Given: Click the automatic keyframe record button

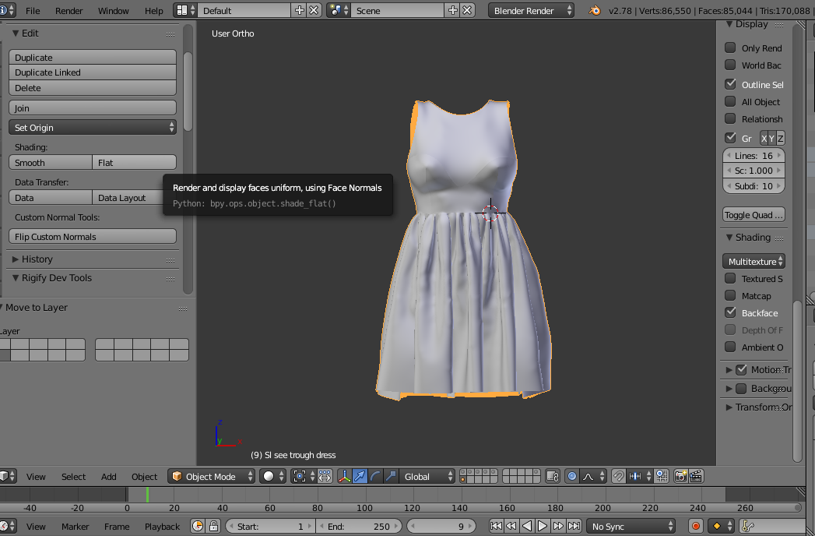Looking at the screenshot, I should click(x=696, y=527).
